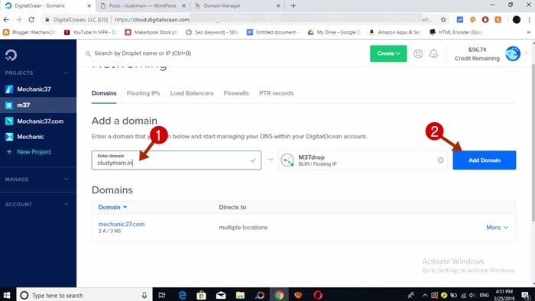Switch to the Domain Manager browser tab

pos(238,6)
